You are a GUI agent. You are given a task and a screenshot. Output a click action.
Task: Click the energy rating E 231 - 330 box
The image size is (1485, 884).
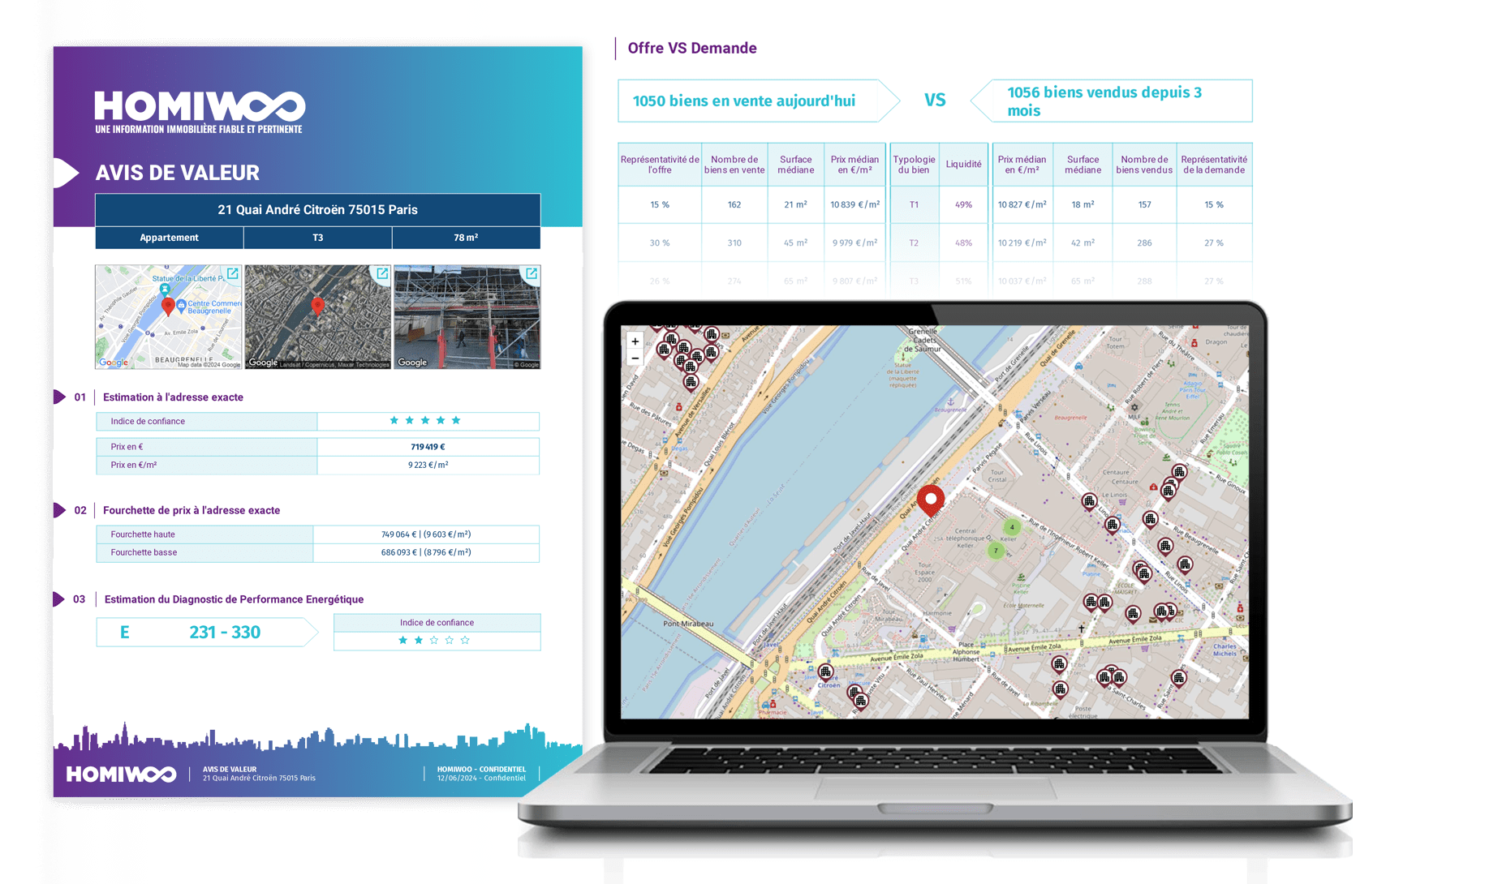point(207,632)
